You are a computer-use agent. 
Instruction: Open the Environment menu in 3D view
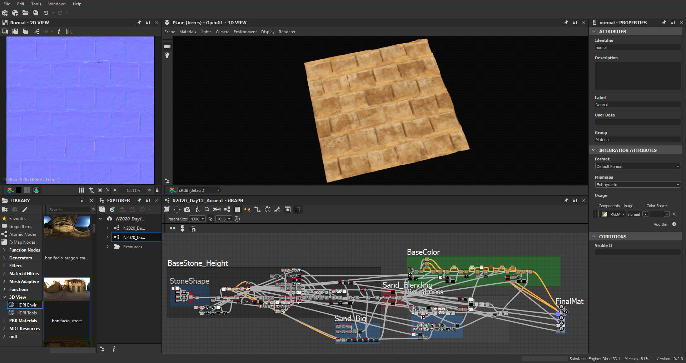pos(245,32)
